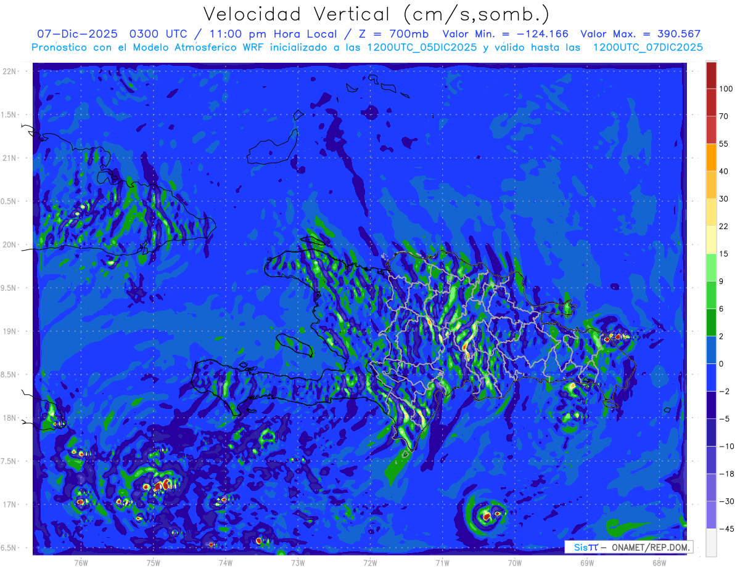The image size is (740, 571).
Task: Click the '68W' longitude label
Action: coord(659,562)
